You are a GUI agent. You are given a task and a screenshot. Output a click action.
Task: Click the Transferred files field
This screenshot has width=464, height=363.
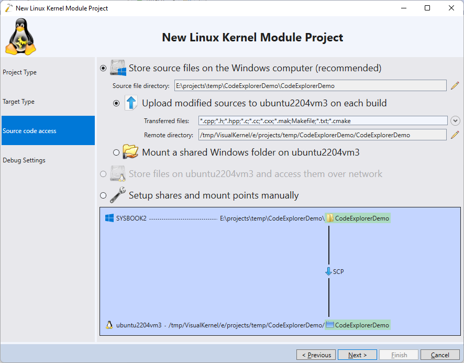pos(323,120)
